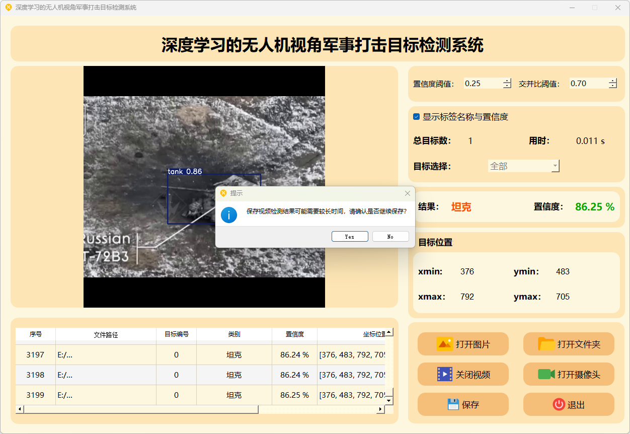Increase 置信度阈值 with the up arrow
Viewport: 630px width, 434px height.
(507, 81)
